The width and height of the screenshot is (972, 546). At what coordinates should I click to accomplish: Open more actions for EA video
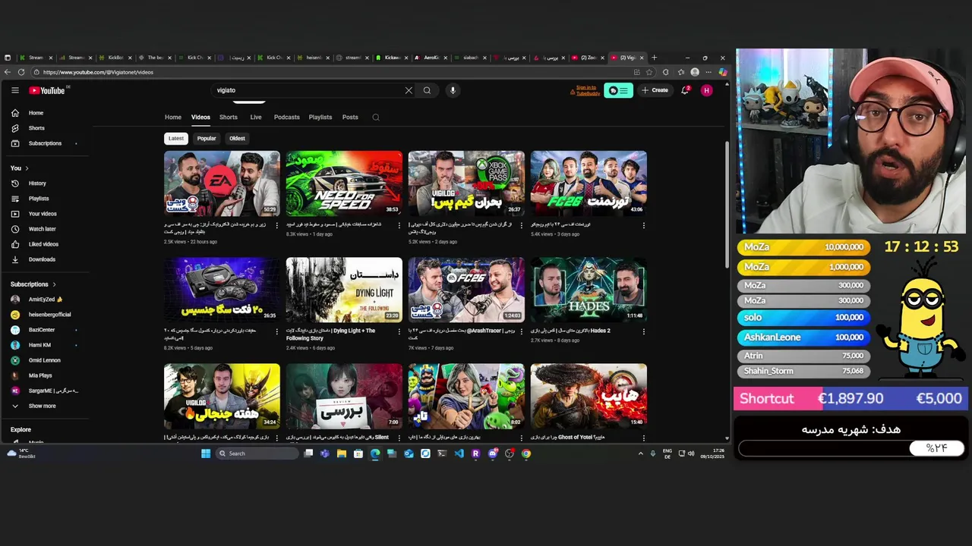276,225
